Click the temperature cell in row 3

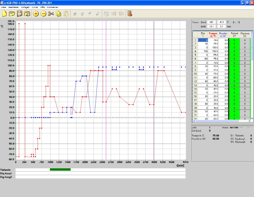tap(213, 48)
